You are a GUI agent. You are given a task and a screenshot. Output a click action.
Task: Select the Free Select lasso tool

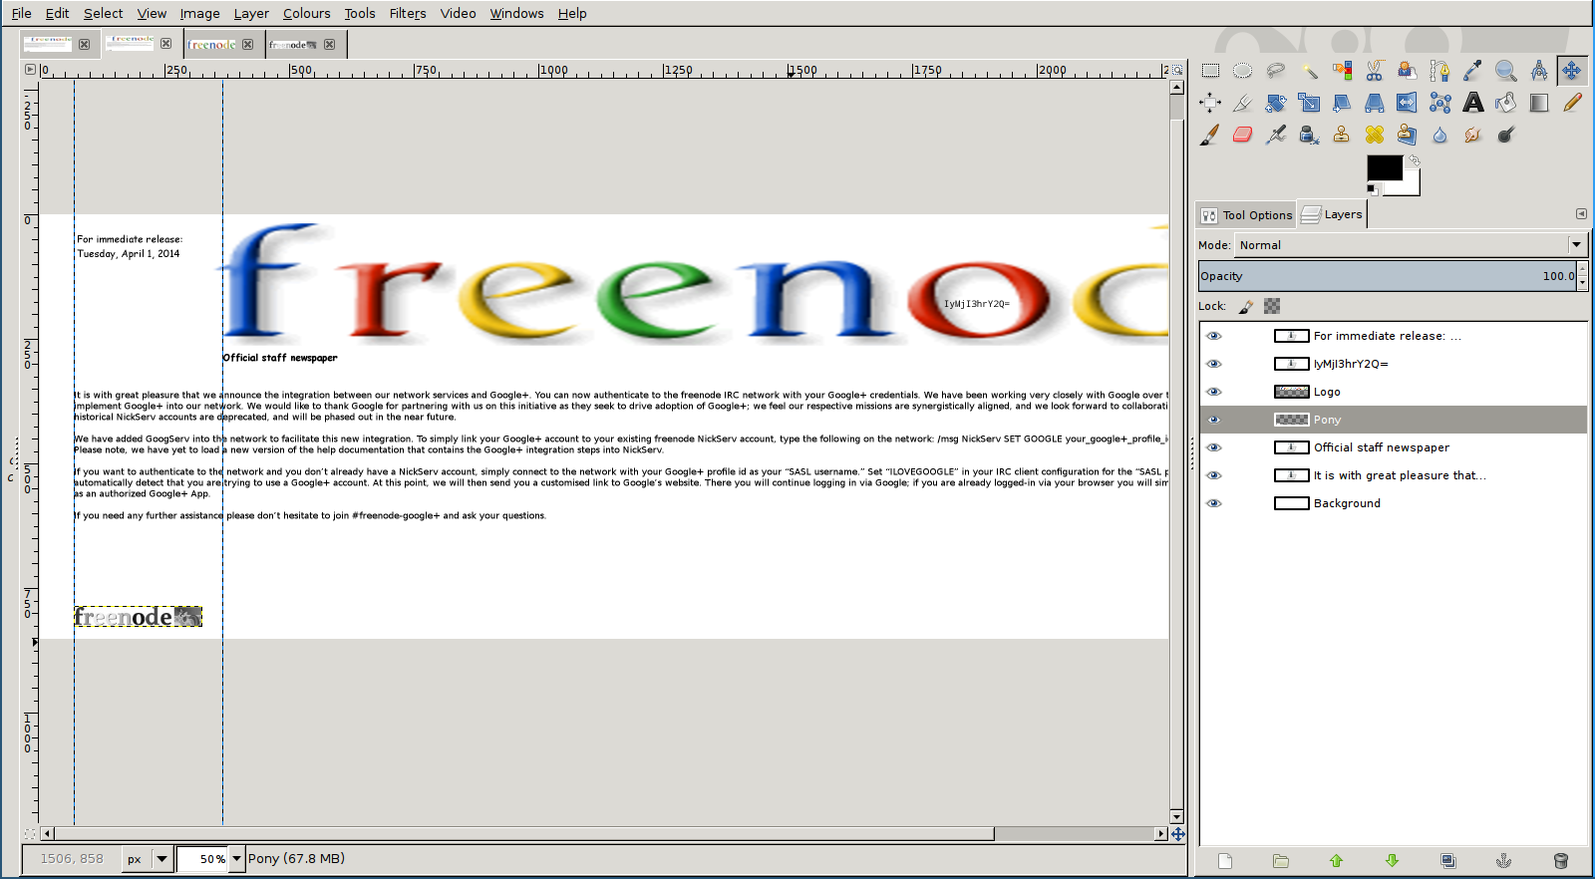click(1276, 71)
